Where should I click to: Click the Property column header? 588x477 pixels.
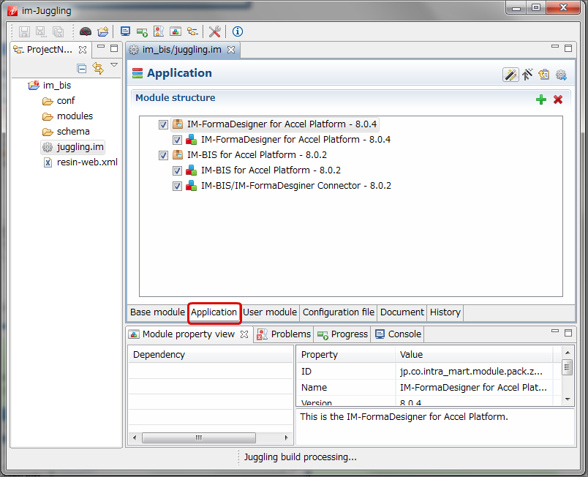346,354
